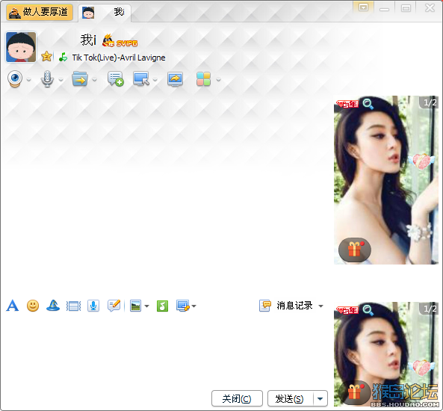Image resolution: width=443 pixels, height=411 pixels.
Task: Toggle the star favorite beside the avatar
Action: click(x=46, y=57)
